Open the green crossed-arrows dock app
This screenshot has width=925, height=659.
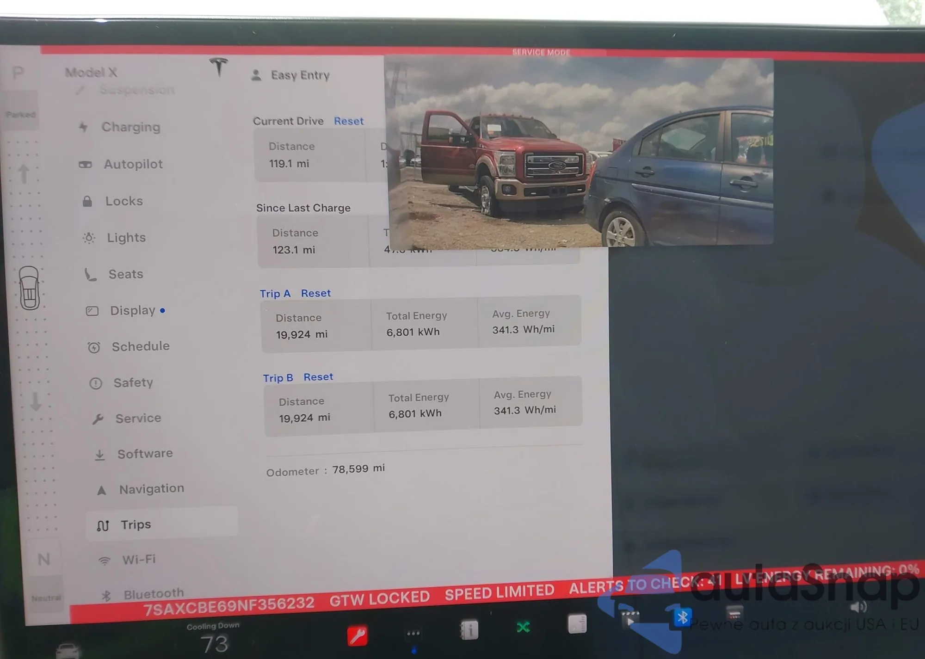point(523,627)
